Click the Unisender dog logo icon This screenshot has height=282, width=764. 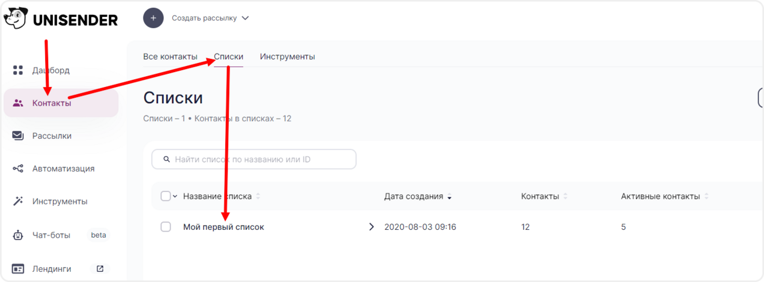coord(16,18)
